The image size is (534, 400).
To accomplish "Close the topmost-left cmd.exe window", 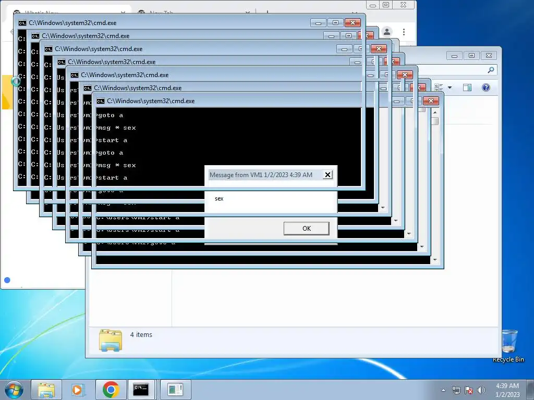I will [353, 23].
